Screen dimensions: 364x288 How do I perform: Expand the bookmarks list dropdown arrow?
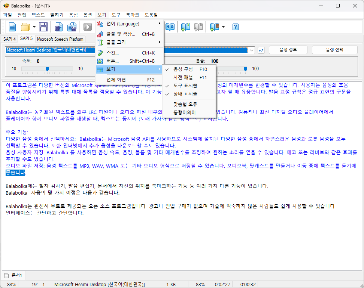(223, 27)
